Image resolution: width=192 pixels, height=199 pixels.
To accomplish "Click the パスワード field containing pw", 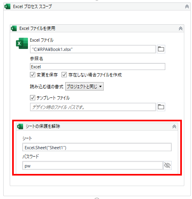I will click(93, 165).
